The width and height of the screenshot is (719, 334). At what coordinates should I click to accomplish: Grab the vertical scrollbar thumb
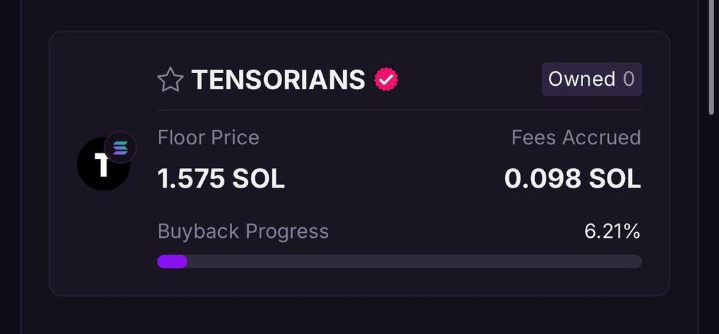[711, 56]
